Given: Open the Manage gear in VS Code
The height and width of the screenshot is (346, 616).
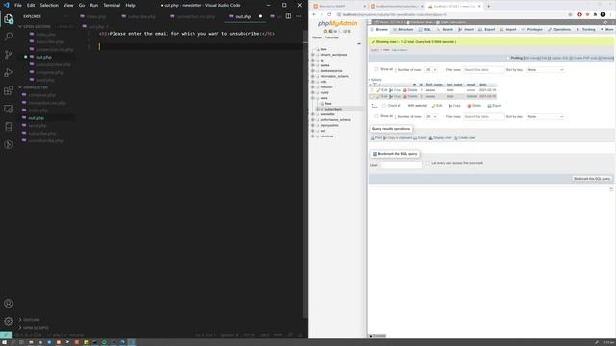Looking at the screenshot, I should 9,321.
